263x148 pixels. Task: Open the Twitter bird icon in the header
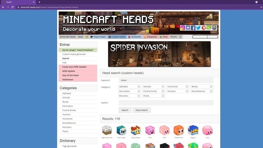point(198,28)
